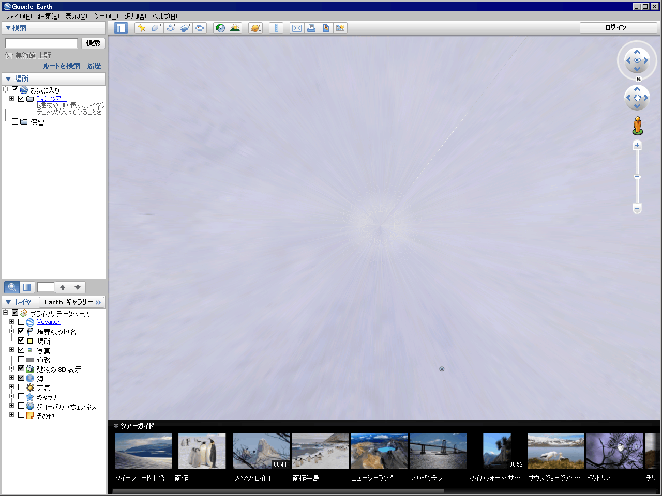The width and height of the screenshot is (662, 496).
Task: Record a tour with the camera icon
Action: [200, 28]
